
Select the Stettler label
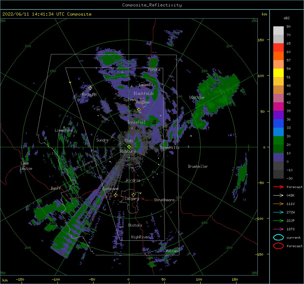(197, 98)
